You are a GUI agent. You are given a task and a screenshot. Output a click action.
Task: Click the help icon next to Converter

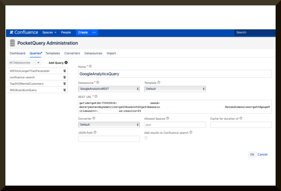[94, 118]
